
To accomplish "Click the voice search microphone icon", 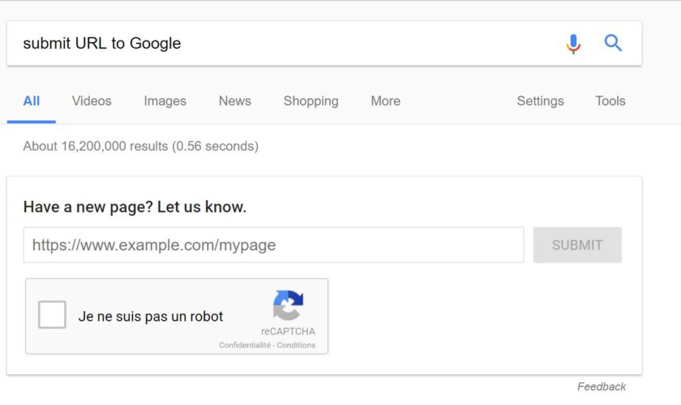I will tap(573, 44).
